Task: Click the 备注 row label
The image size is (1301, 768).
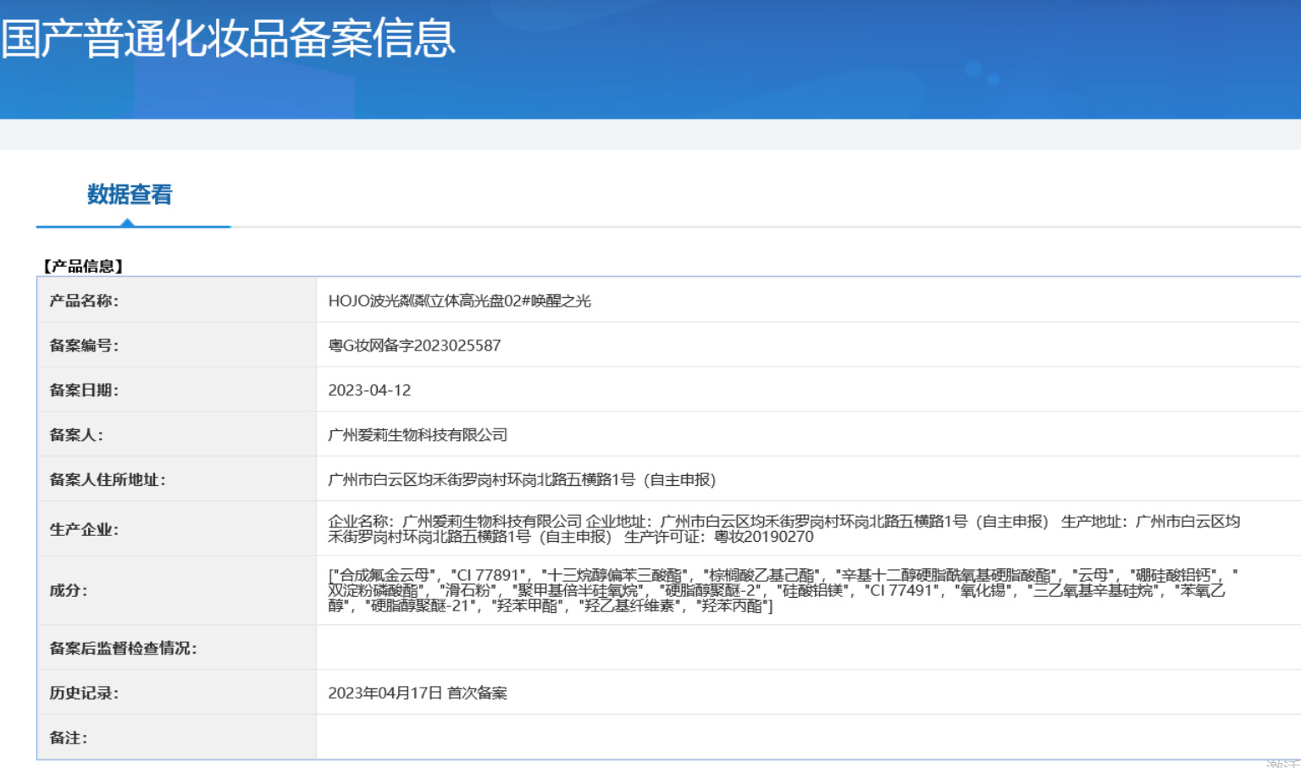Action: pos(69,738)
